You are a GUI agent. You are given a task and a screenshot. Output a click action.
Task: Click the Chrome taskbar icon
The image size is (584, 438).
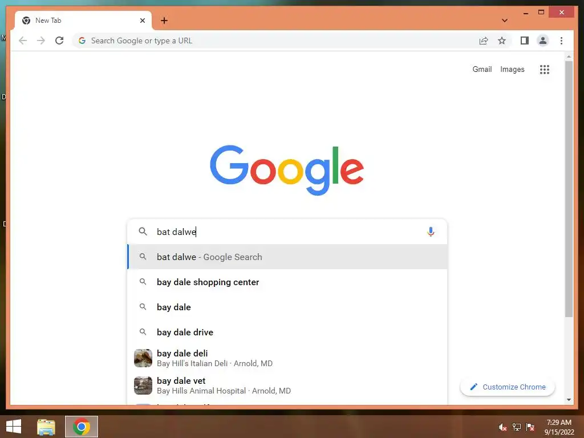(x=82, y=427)
